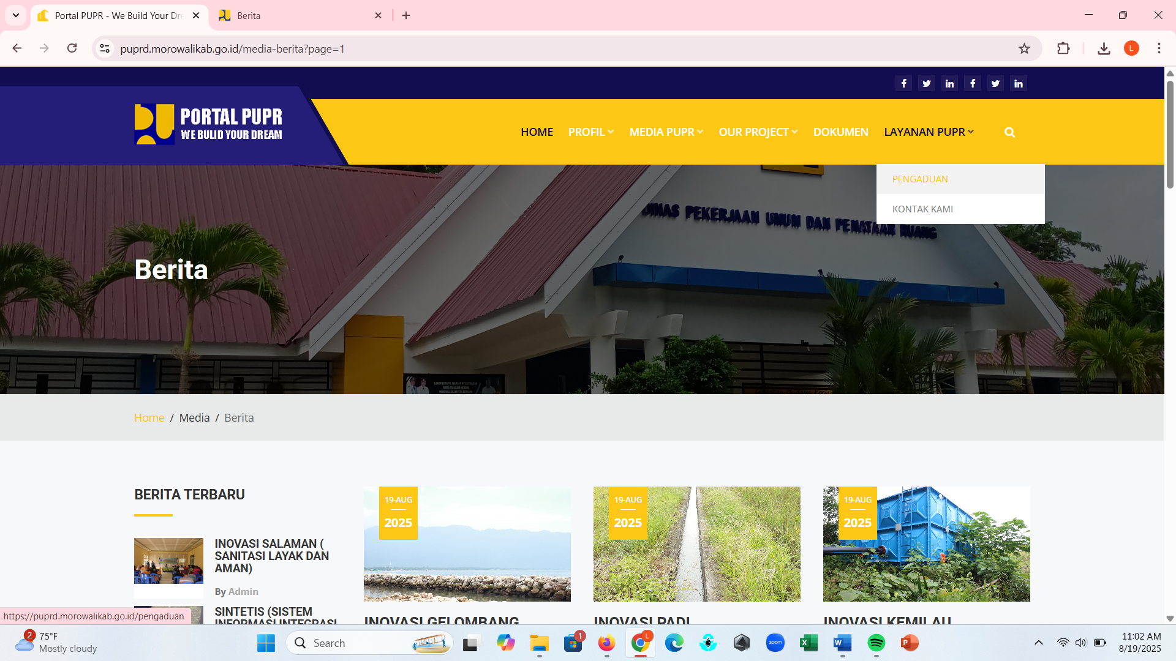The image size is (1176, 661).
Task: Open the first Twitter icon in header
Action: 927,83
